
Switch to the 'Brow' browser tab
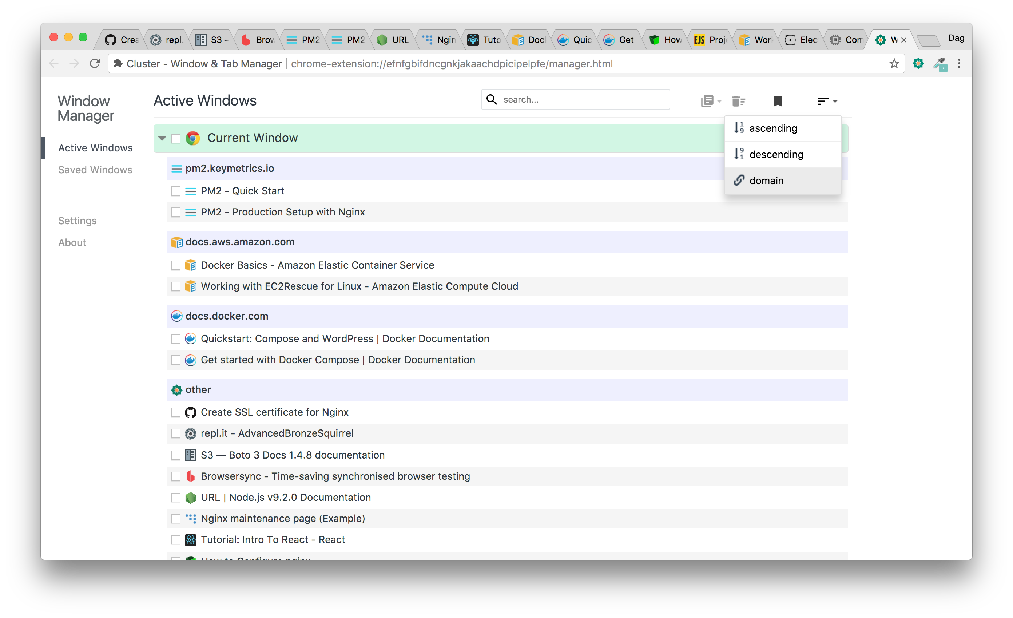pyautogui.click(x=258, y=40)
